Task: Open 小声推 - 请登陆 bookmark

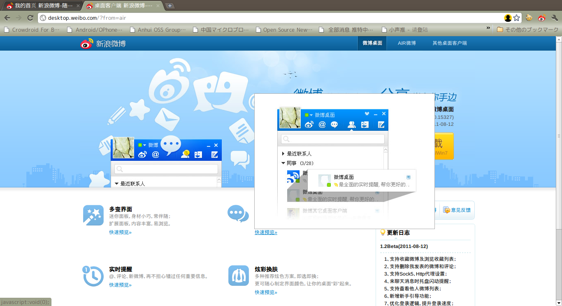Action: tap(405, 30)
